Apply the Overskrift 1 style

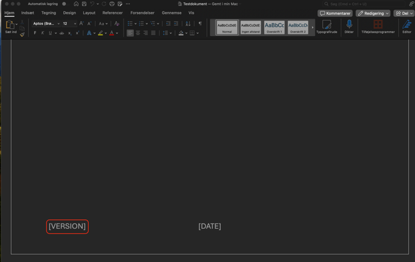pyautogui.click(x=274, y=27)
